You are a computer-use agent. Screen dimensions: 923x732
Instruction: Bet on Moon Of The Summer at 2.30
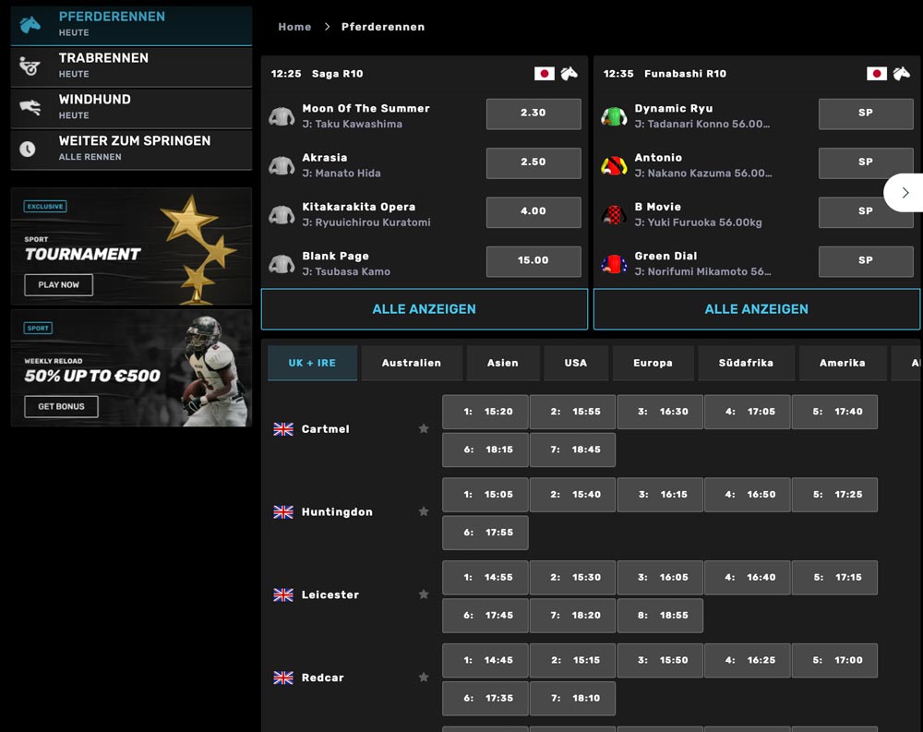pos(533,113)
